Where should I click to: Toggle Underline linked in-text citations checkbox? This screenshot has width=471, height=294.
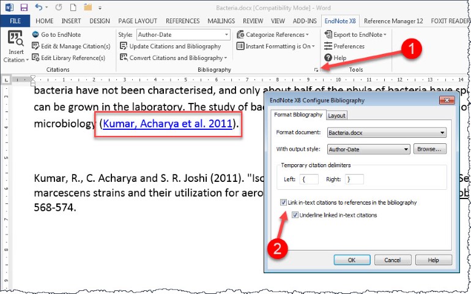pyautogui.click(x=295, y=215)
